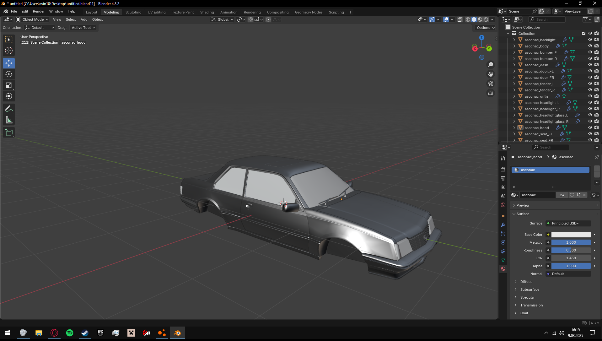
Task: Disable rendering for asconac_grille
Action: [596, 96]
